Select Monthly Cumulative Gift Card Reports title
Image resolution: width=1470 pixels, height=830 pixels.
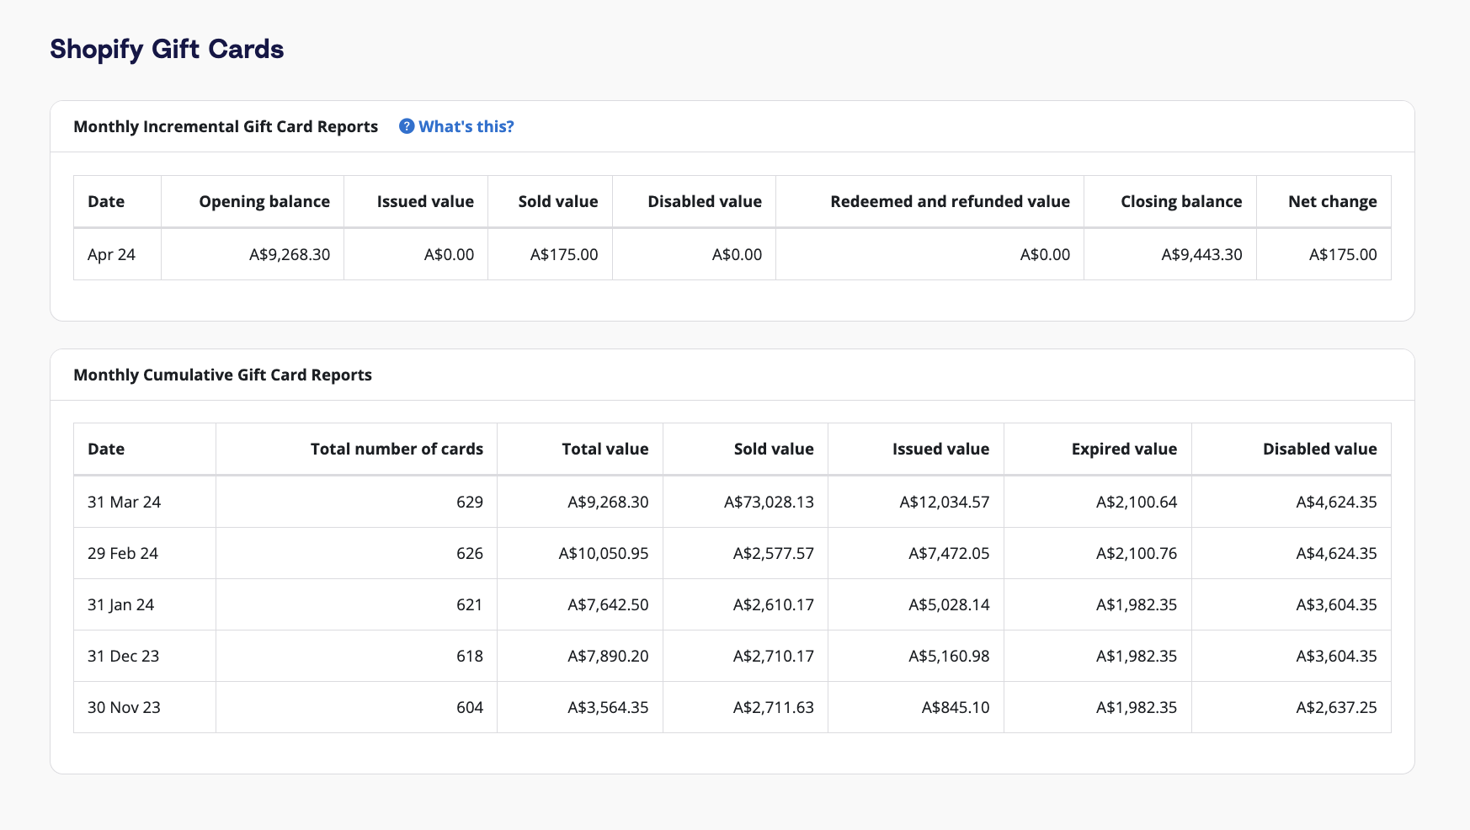click(x=222, y=375)
